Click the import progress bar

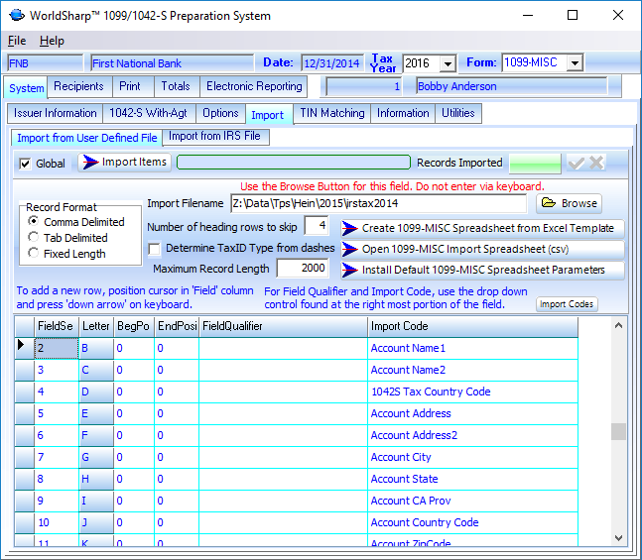click(293, 163)
